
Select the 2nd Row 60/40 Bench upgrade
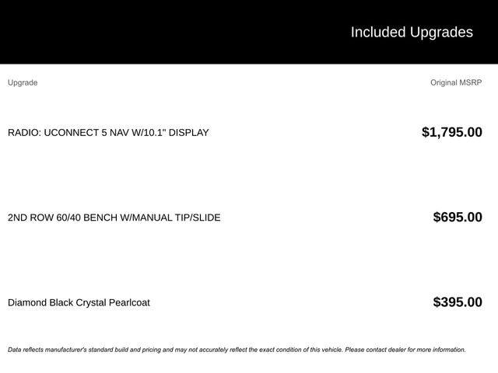point(114,218)
